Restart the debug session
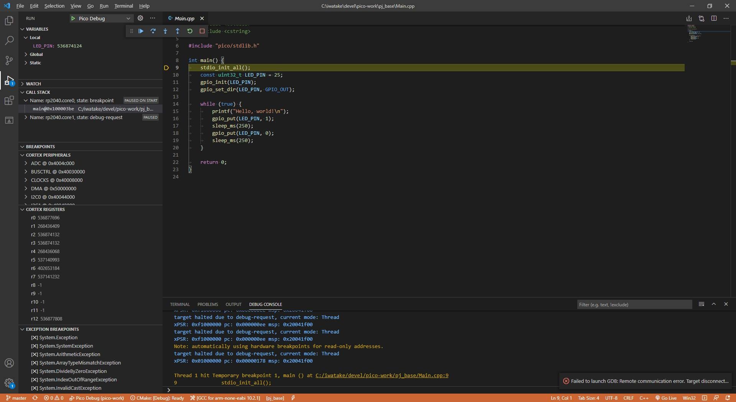Image resolution: width=736 pixels, height=402 pixels. [x=190, y=31]
